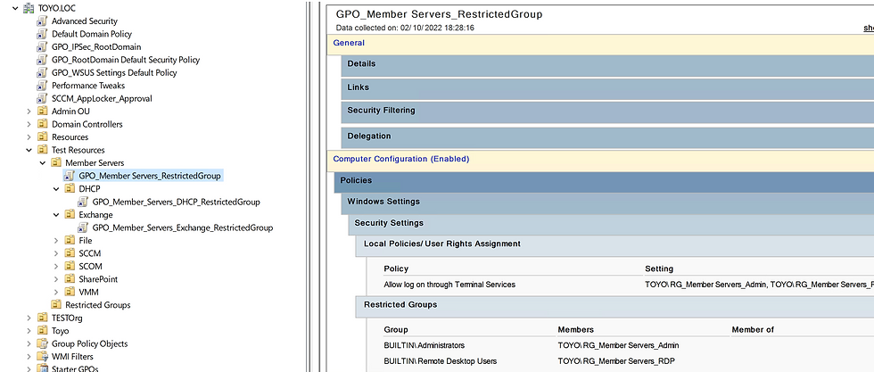
Task: Click the Starter GPOs container icon
Action: pyautogui.click(x=43, y=368)
